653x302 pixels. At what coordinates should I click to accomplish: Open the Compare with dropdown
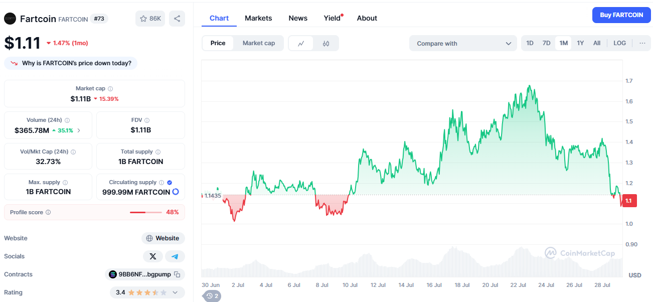[x=463, y=43]
